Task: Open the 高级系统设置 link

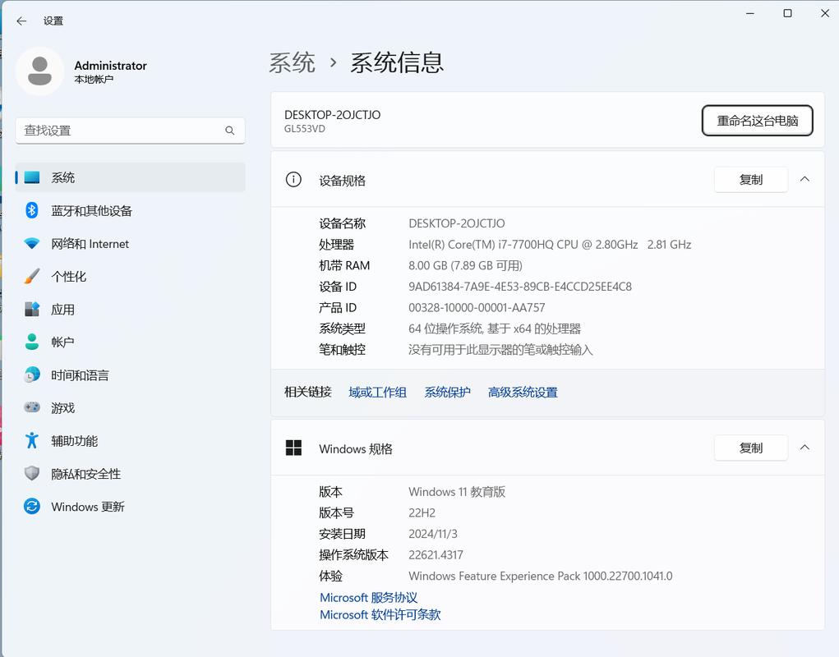Action: pos(523,392)
